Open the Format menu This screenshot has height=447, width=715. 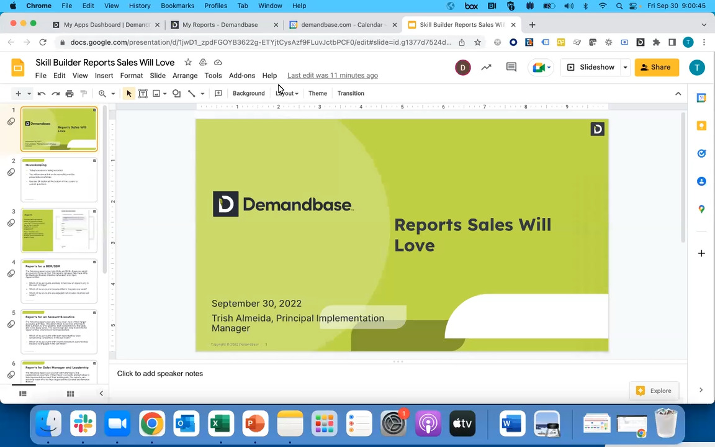132,76
